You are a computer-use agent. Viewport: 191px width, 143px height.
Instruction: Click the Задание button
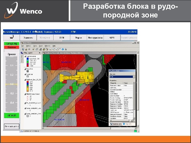28,38
